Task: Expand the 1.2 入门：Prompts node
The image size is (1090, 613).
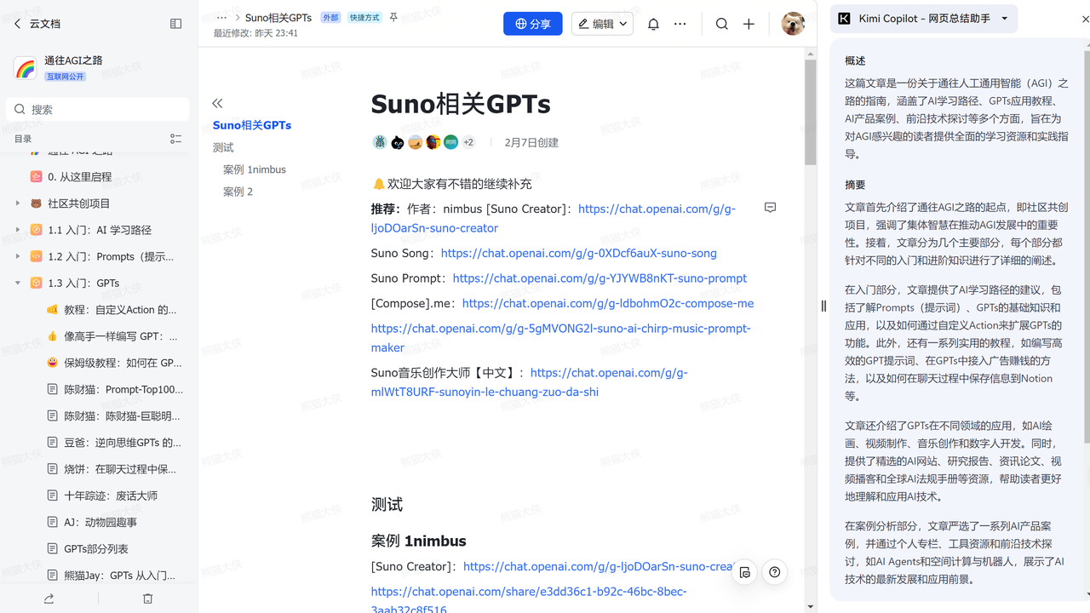Action: click(17, 256)
